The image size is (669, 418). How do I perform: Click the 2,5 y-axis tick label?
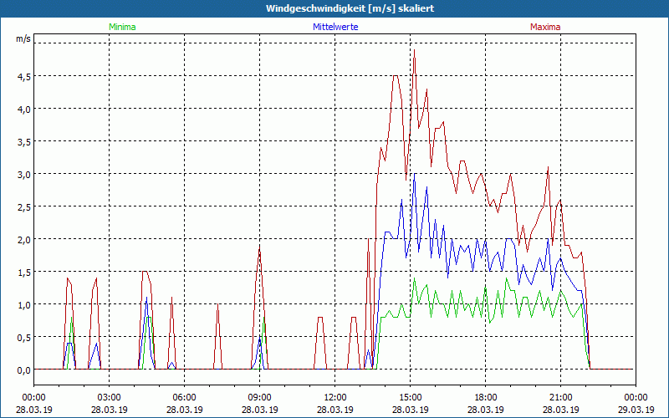[24, 206]
